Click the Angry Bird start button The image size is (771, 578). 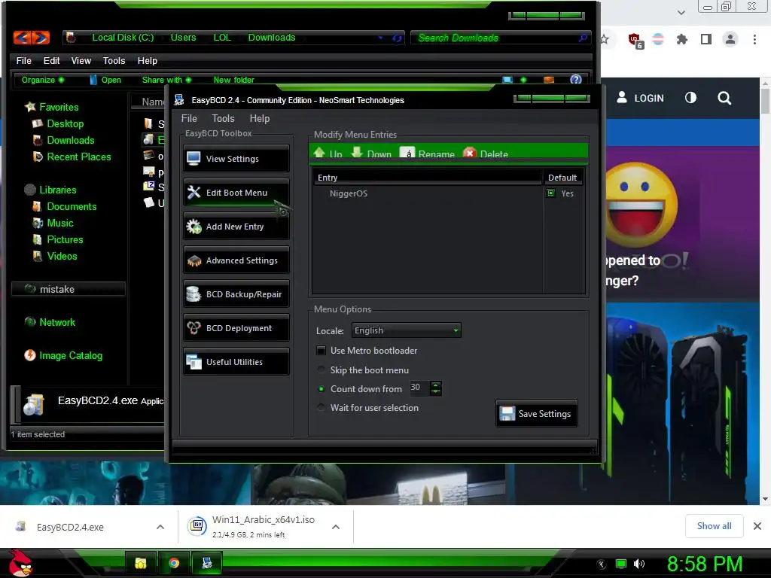[20, 563]
